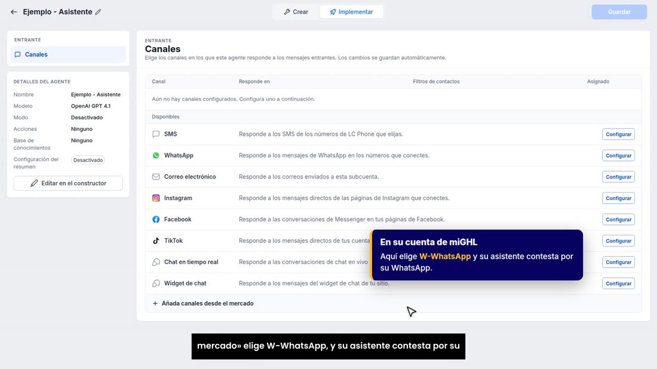Click the Guardar button
This screenshot has width=657, height=369.
[619, 12]
